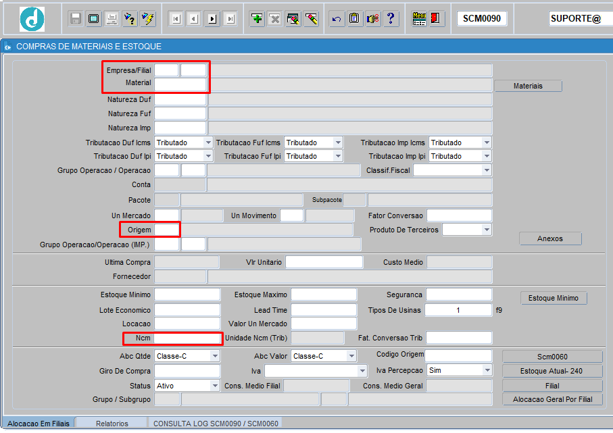The width and height of the screenshot is (613, 433).
Task: Click the window with pencil edit icon
Action: point(293,19)
